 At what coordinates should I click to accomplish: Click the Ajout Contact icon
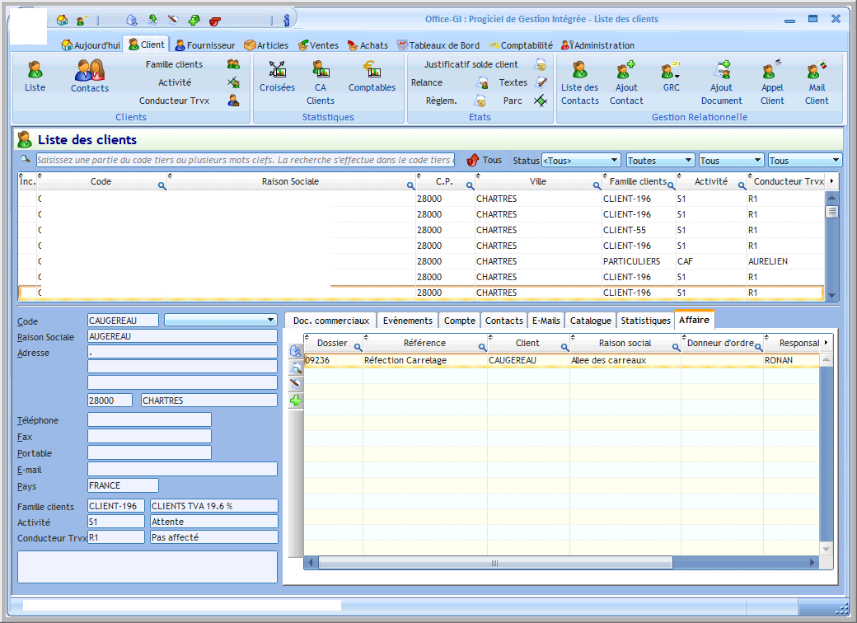point(625,70)
